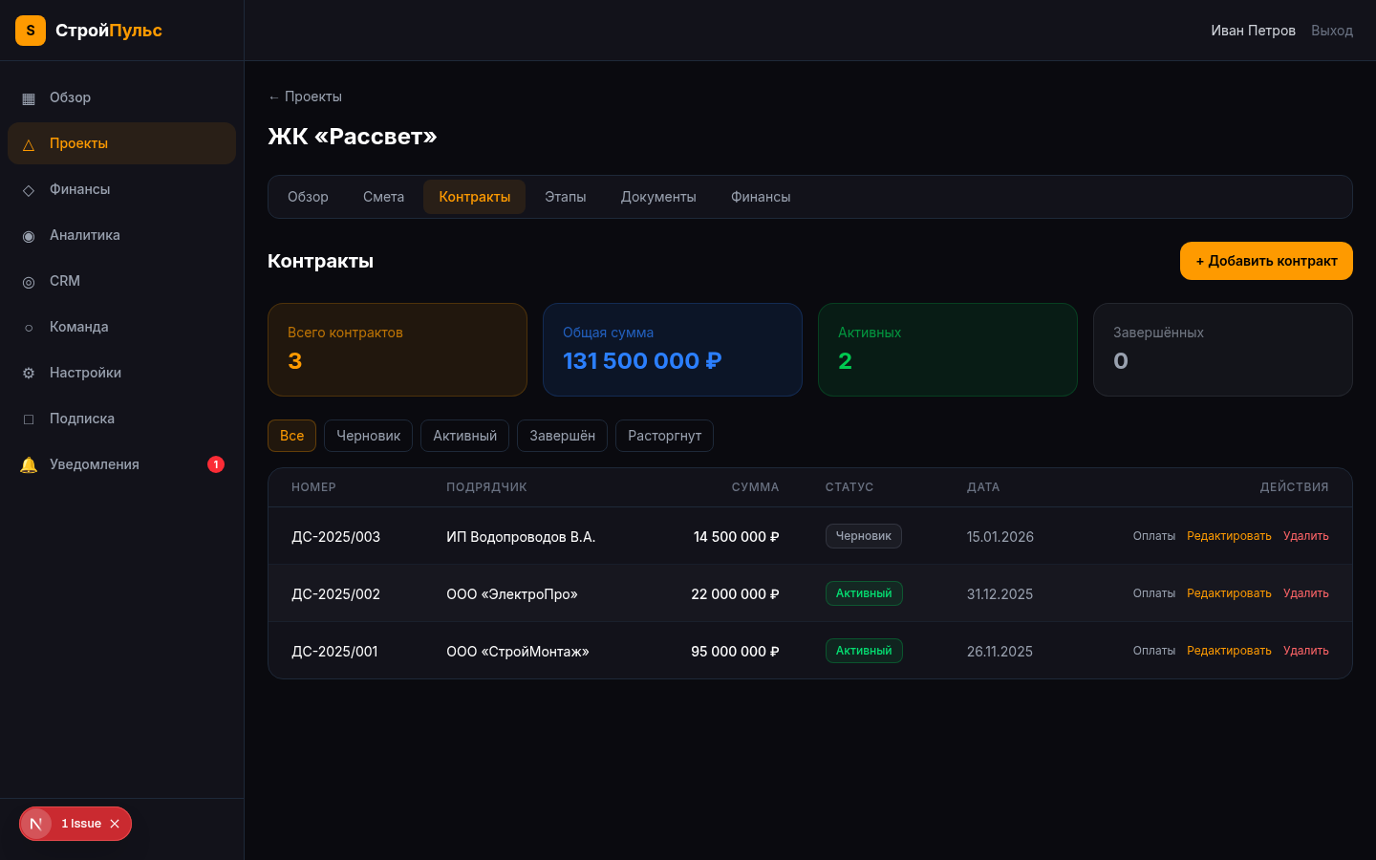This screenshot has width=1376, height=860.
Task: Filter contracts by Активный status
Action: 464,436
